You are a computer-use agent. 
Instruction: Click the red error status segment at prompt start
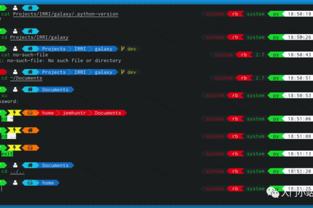(2, 72)
